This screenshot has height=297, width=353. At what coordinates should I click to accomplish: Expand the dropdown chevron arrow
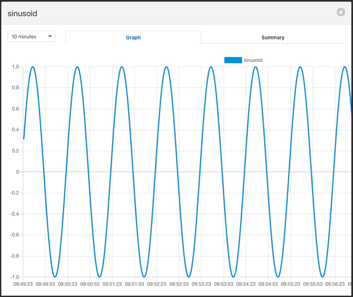click(50, 36)
